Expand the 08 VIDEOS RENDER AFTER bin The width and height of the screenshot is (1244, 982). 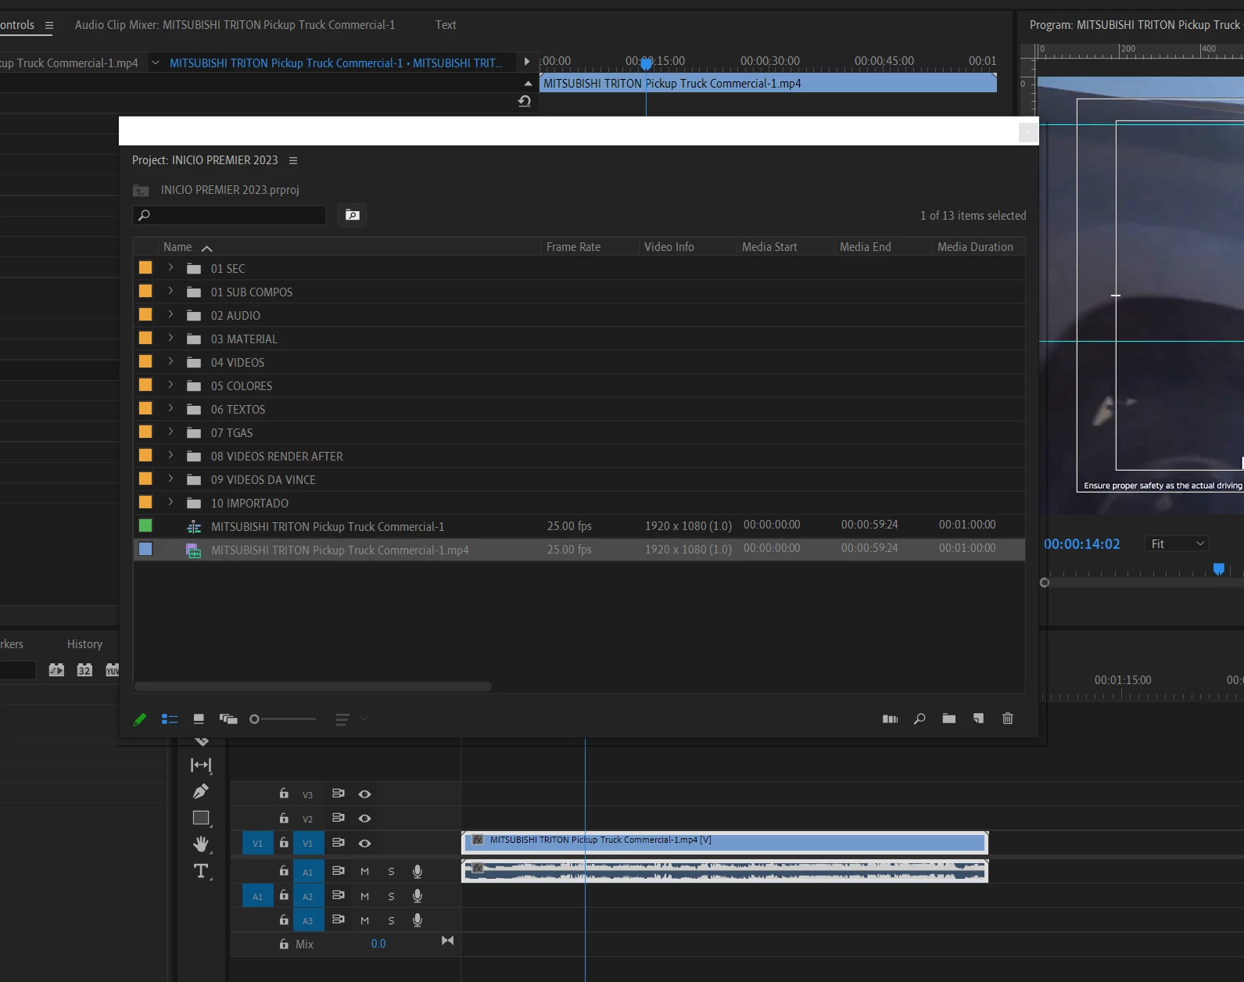pos(170,455)
